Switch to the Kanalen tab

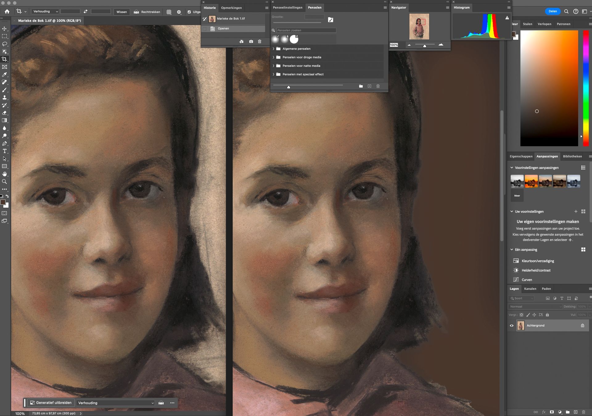(530, 289)
